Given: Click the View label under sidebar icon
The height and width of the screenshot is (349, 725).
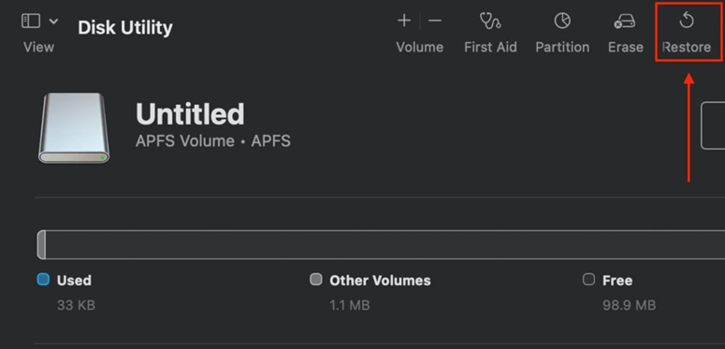Looking at the screenshot, I should coord(38,47).
